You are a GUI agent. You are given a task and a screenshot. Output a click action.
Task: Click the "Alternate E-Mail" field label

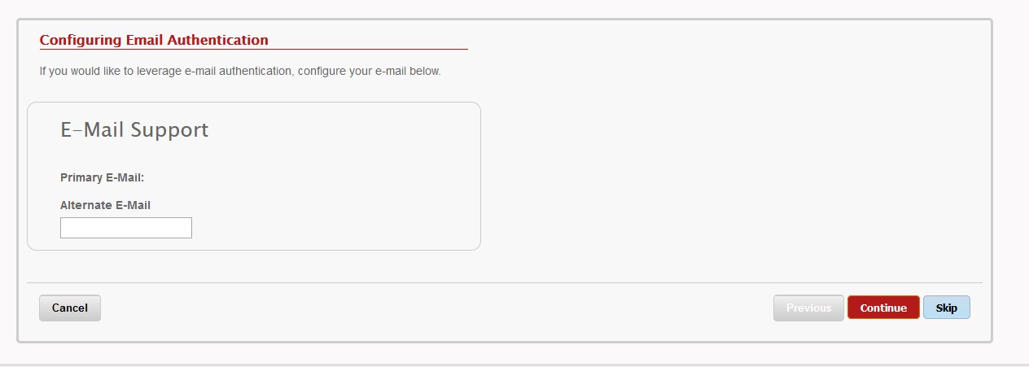(105, 205)
